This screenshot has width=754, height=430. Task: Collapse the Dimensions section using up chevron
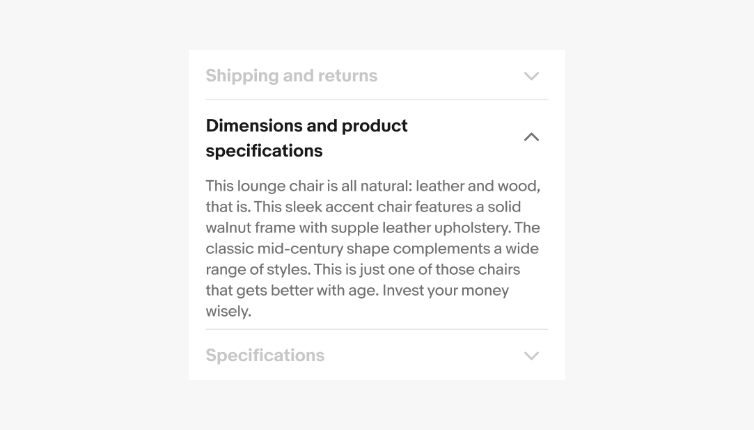pos(531,137)
